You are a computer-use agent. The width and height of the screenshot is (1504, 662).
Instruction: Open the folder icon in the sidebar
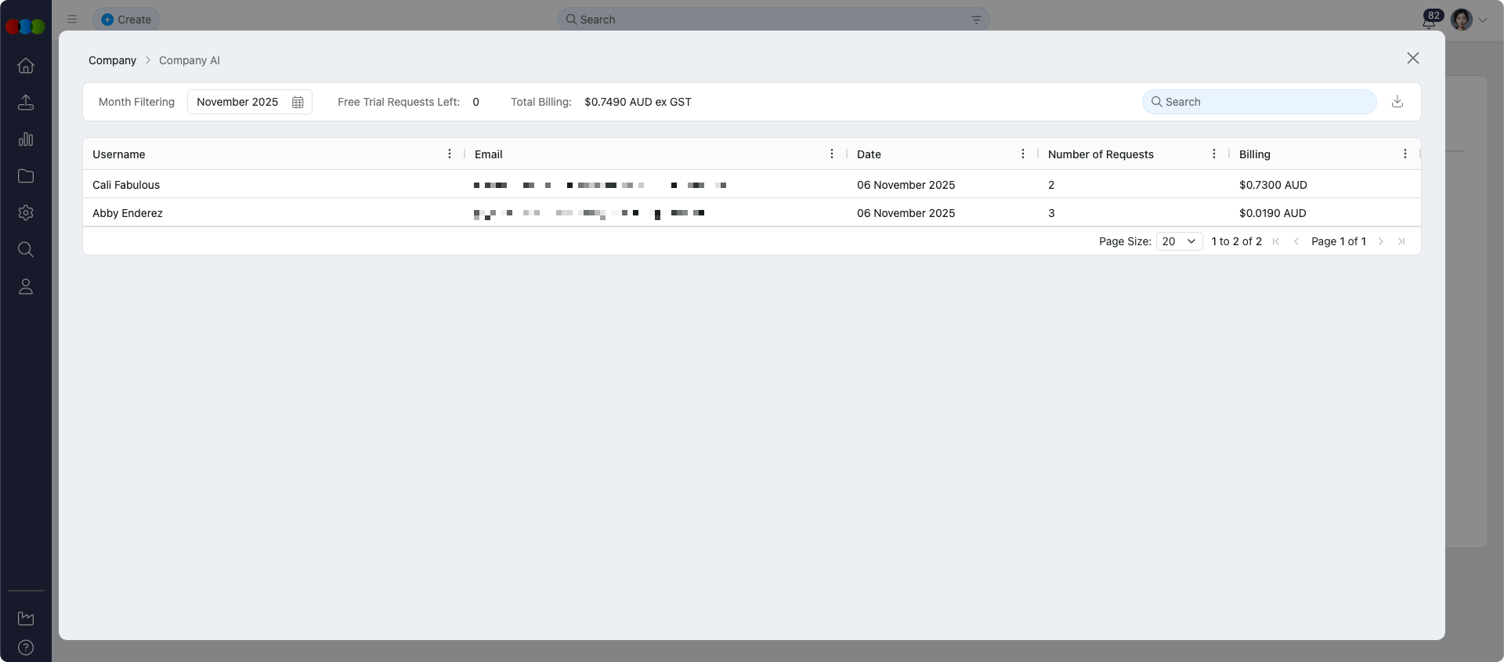click(26, 176)
